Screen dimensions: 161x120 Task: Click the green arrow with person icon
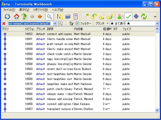pos(24,16)
